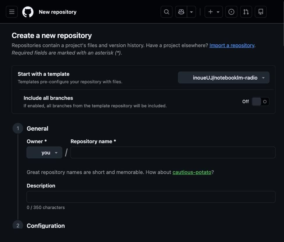The image size is (284, 242).
Task: Click the Create a new repository heading
Action: 52,36
